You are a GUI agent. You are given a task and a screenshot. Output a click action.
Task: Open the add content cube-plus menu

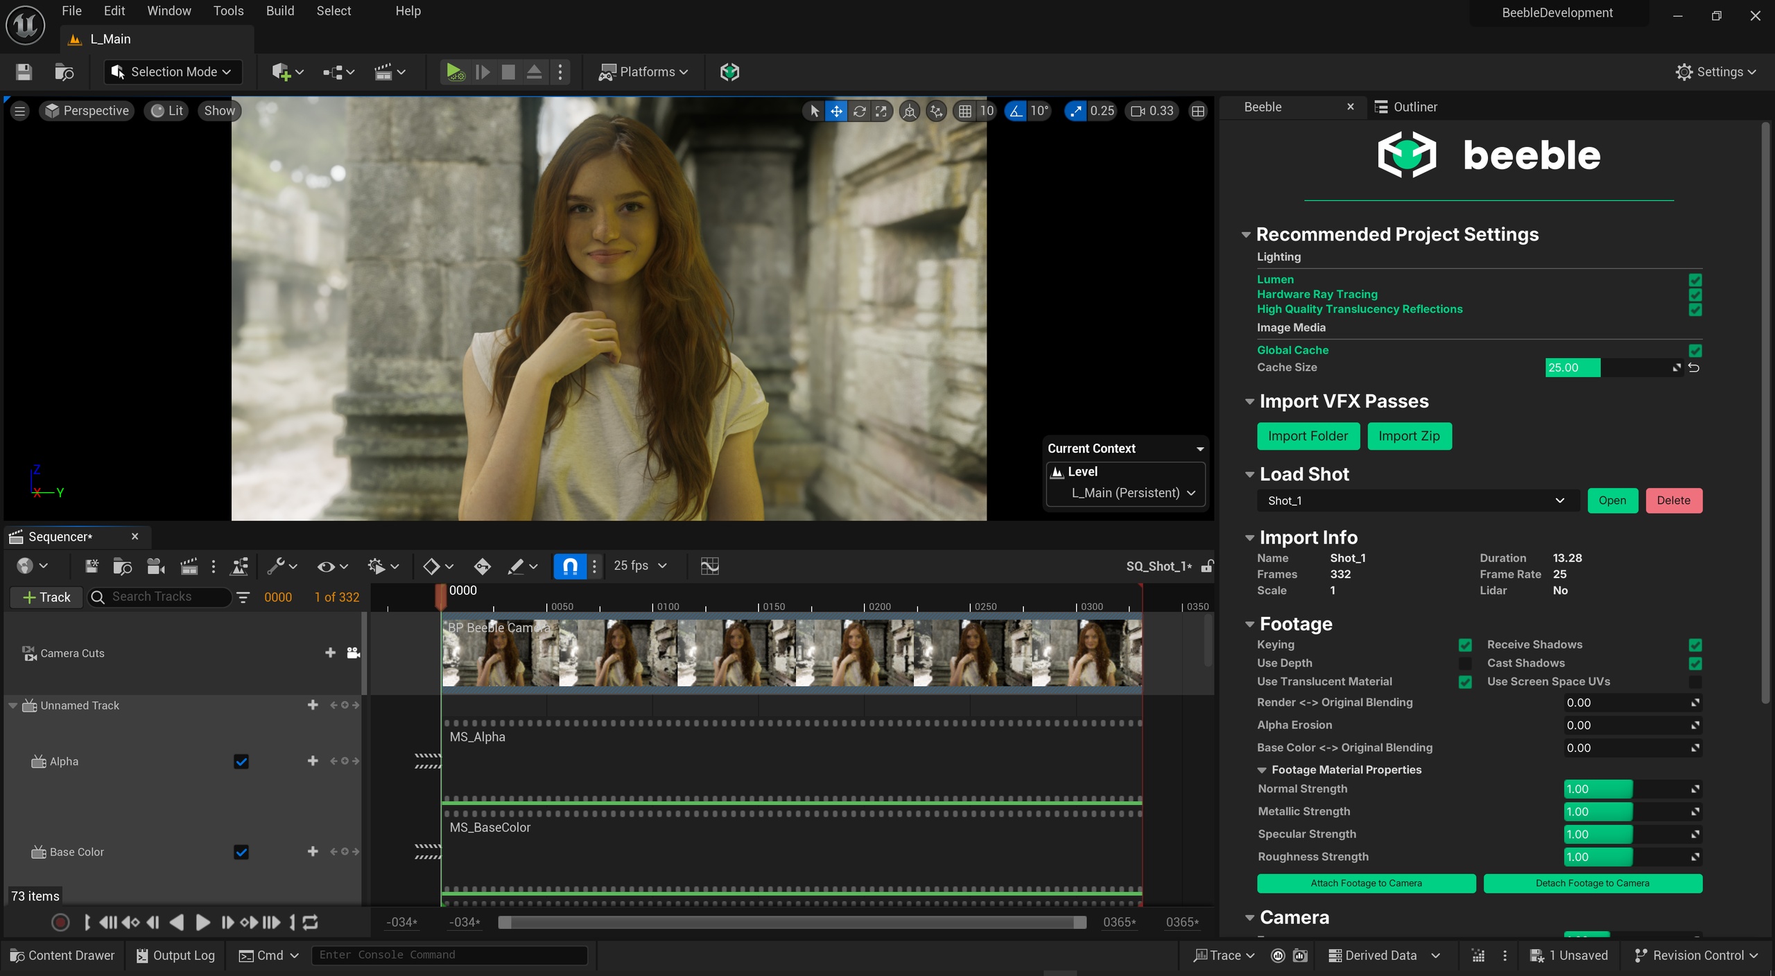pos(288,71)
